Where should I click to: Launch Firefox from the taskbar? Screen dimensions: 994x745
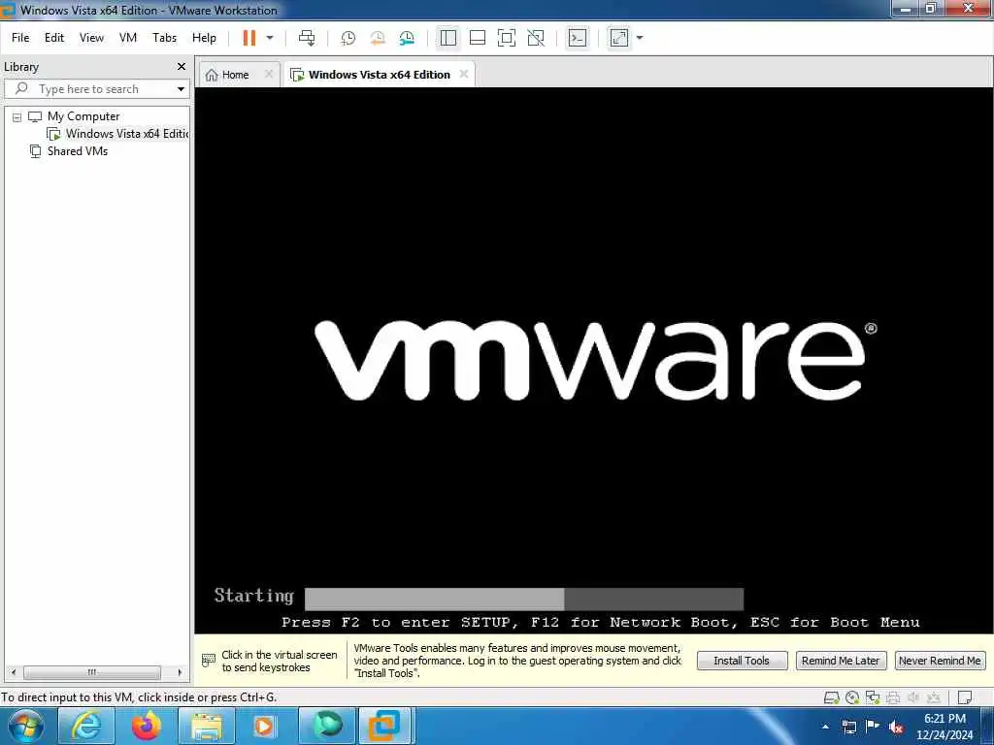point(146,726)
